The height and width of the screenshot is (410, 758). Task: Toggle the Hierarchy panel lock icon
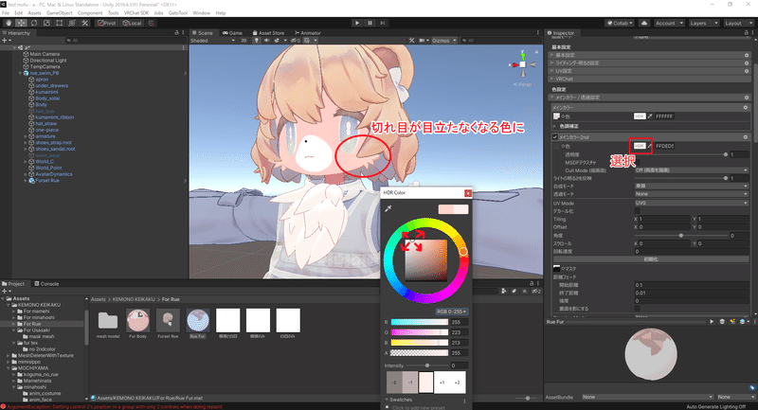coord(176,33)
